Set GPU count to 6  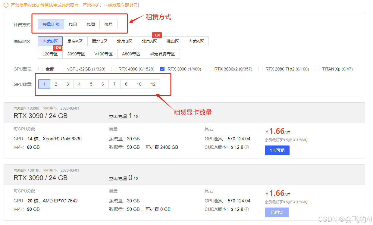pyautogui.click(x=103, y=84)
